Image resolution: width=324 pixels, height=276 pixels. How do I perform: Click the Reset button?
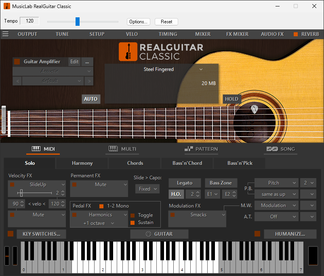[x=166, y=22]
